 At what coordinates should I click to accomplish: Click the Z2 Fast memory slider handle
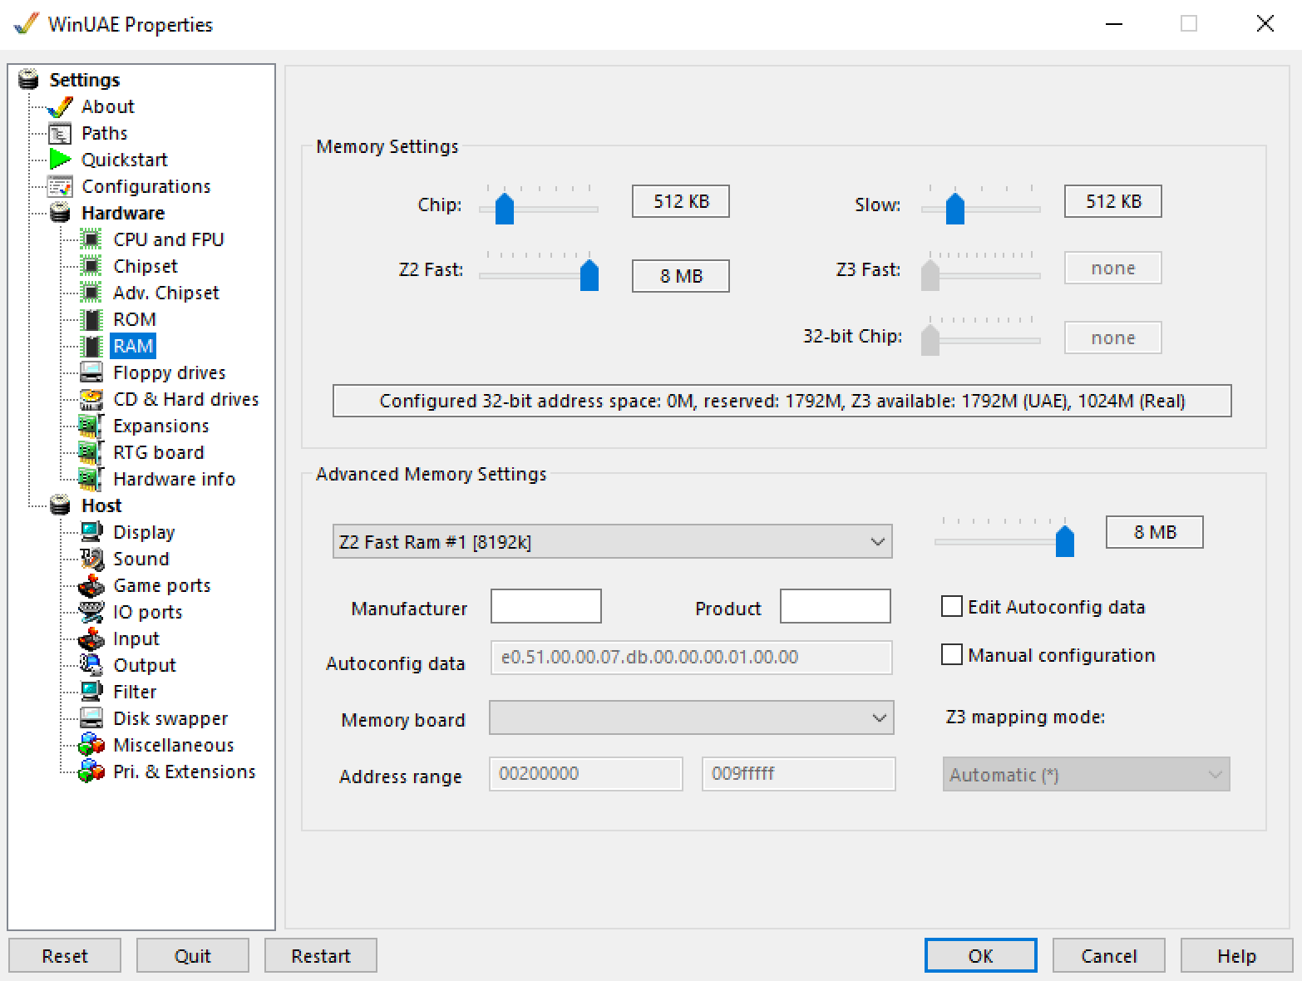(589, 274)
